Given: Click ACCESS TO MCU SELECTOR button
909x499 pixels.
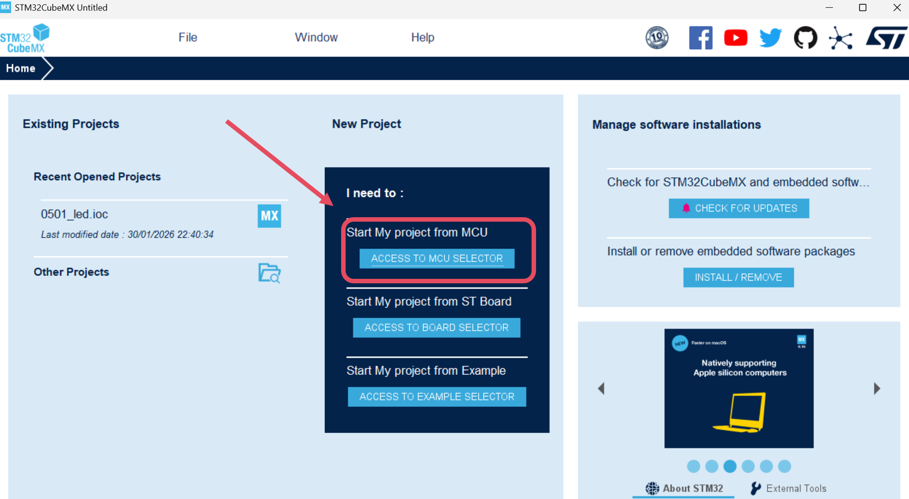Looking at the screenshot, I should pyautogui.click(x=437, y=258).
